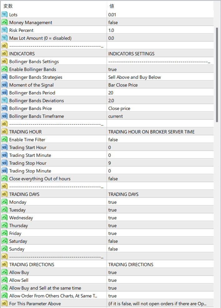221x308 pixels.
Task: Edit the Trading Stop Hour value 9
Action: [110, 163]
